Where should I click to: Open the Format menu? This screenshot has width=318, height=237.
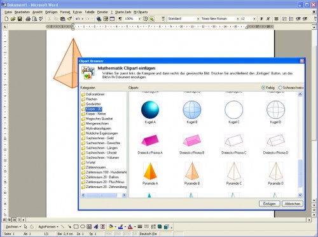click(x=65, y=12)
